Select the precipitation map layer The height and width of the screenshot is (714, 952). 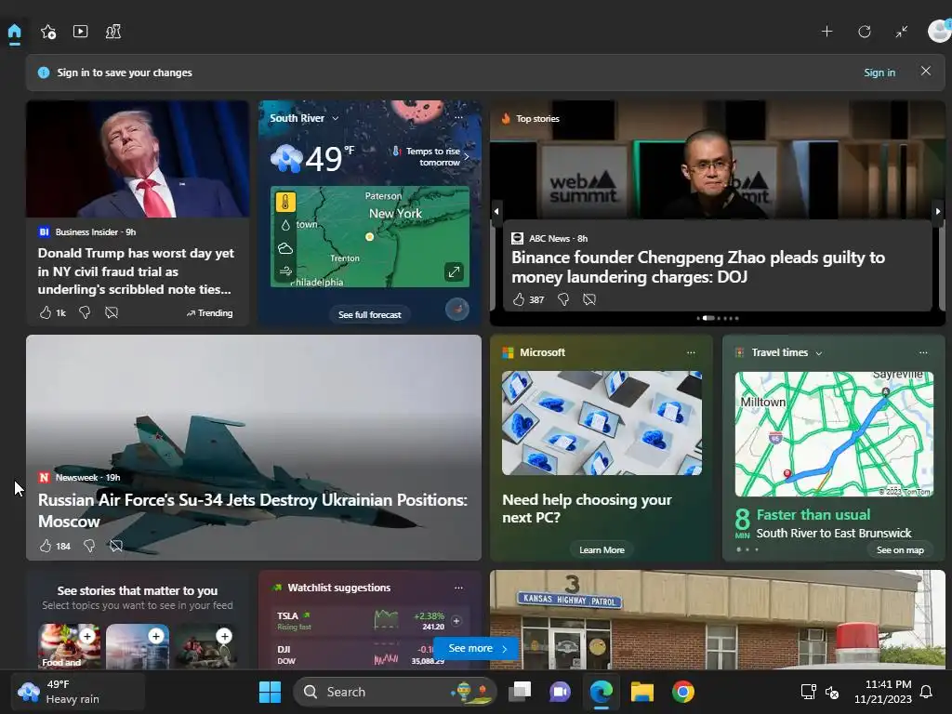coord(285,225)
